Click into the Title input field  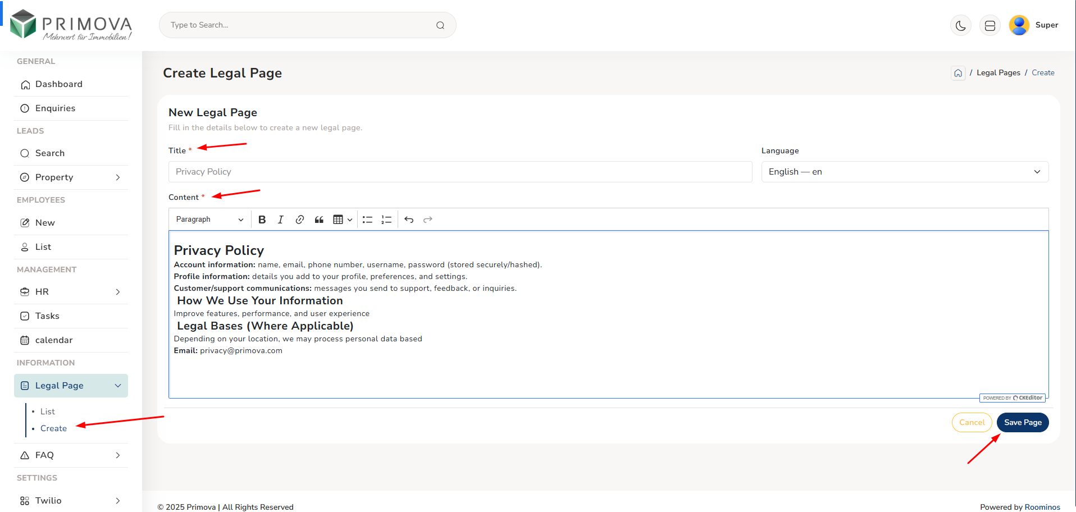point(460,172)
